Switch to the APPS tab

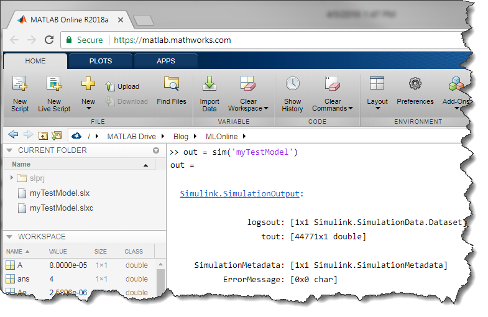(166, 61)
